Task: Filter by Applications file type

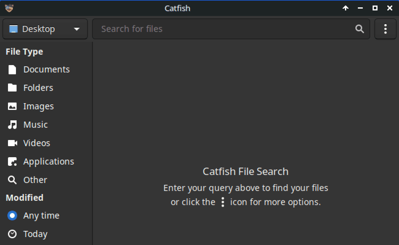Action: coord(46,161)
